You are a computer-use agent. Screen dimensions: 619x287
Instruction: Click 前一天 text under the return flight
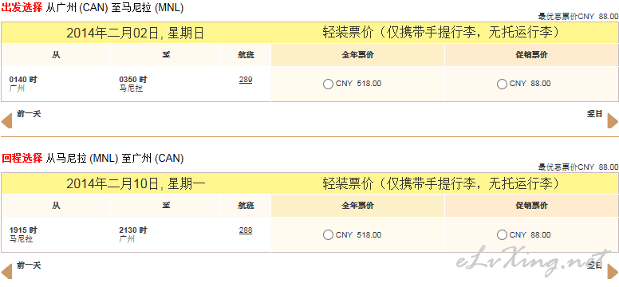tap(29, 265)
